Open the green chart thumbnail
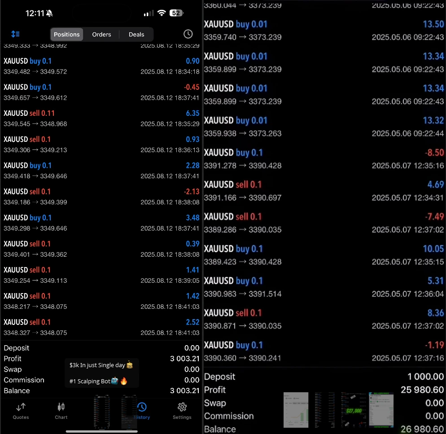 [x=296, y=410]
